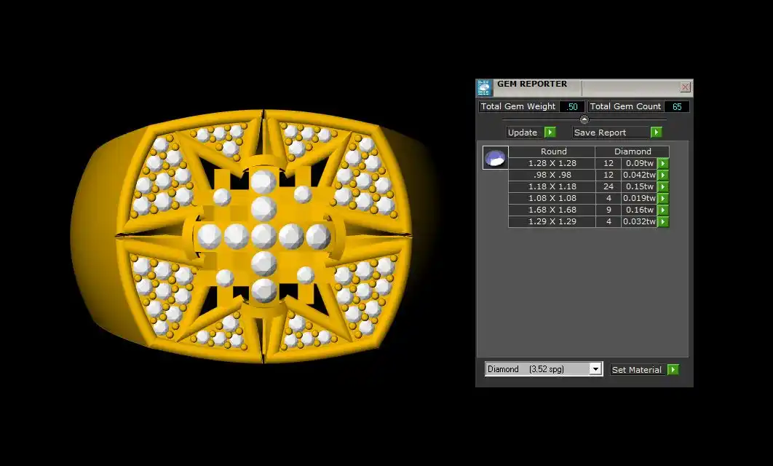Click the green arrow for 1.68 X 1.68 row
The height and width of the screenshot is (466, 773).
[663, 210]
